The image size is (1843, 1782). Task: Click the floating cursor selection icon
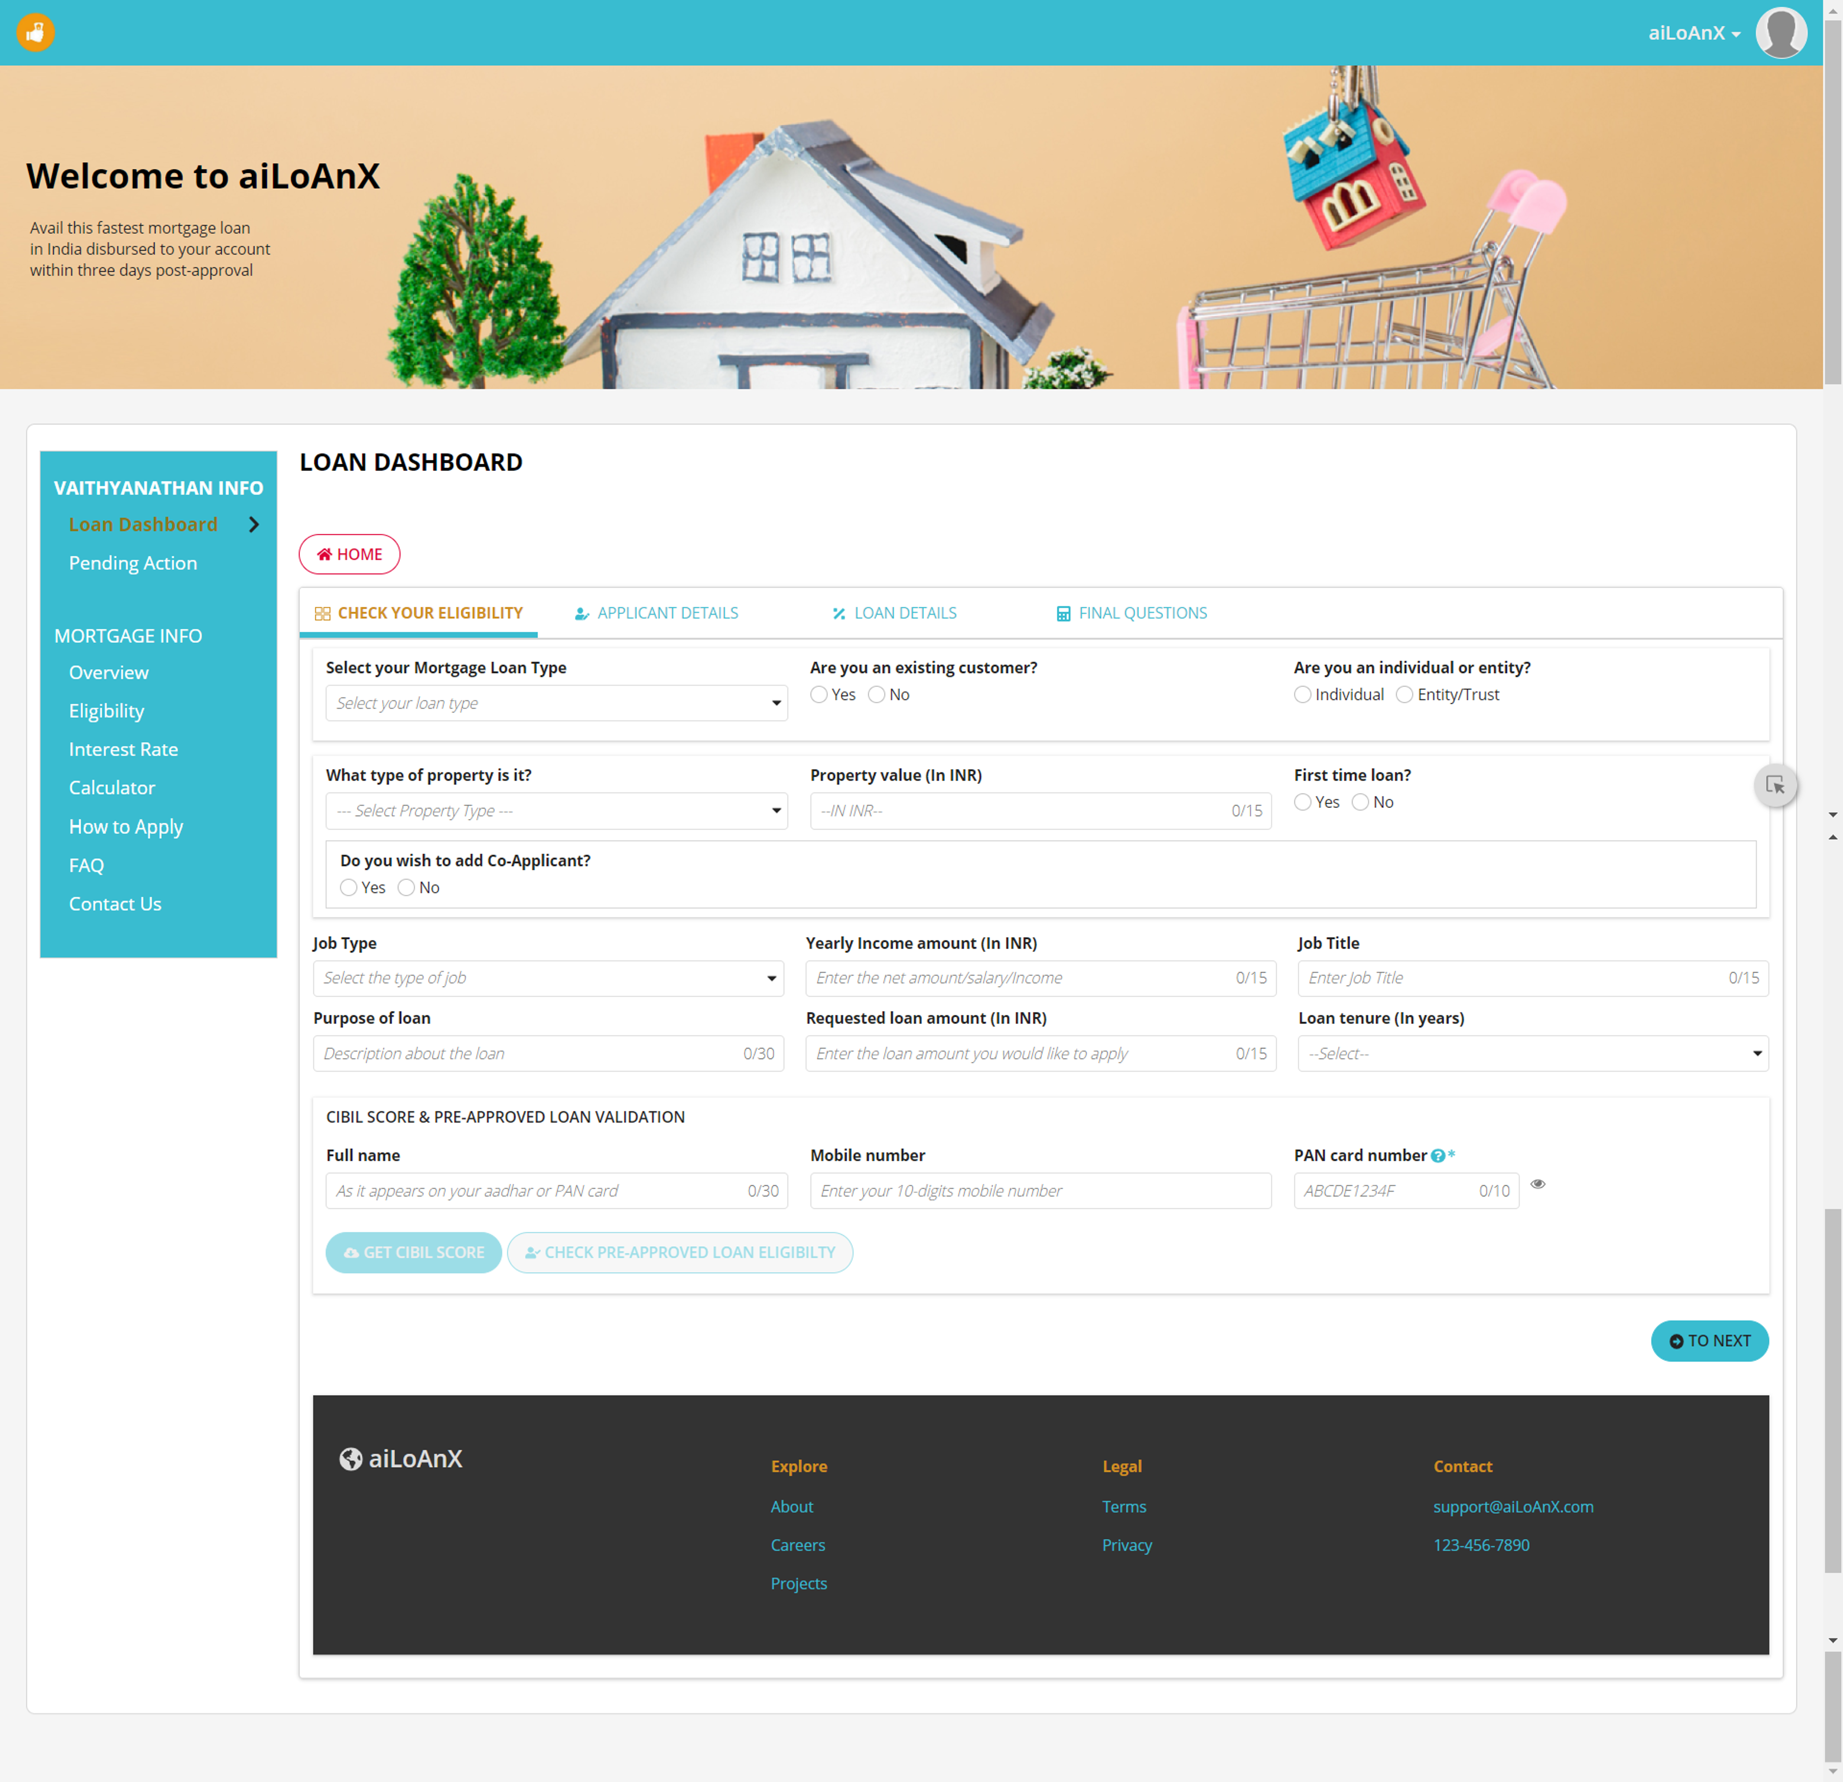tap(1775, 785)
